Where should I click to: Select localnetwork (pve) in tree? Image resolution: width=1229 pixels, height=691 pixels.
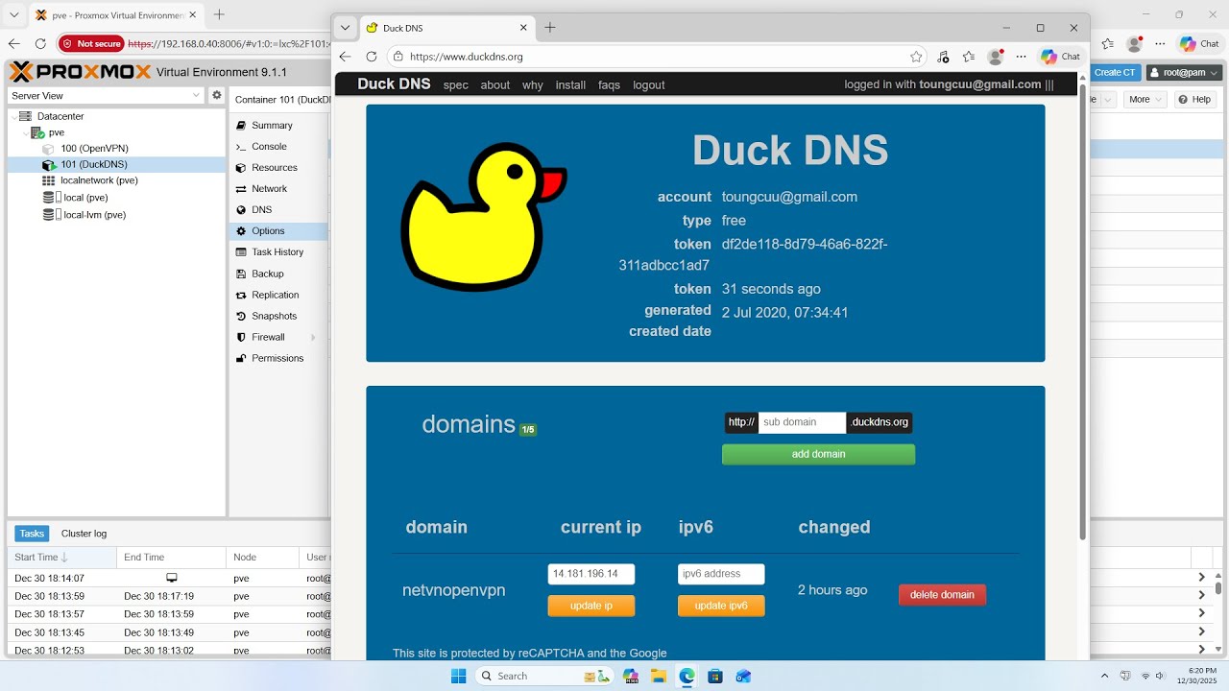point(99,180)
